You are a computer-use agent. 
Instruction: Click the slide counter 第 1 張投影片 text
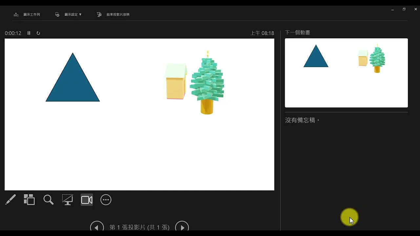pyautogui.click(x=139, y=227)
